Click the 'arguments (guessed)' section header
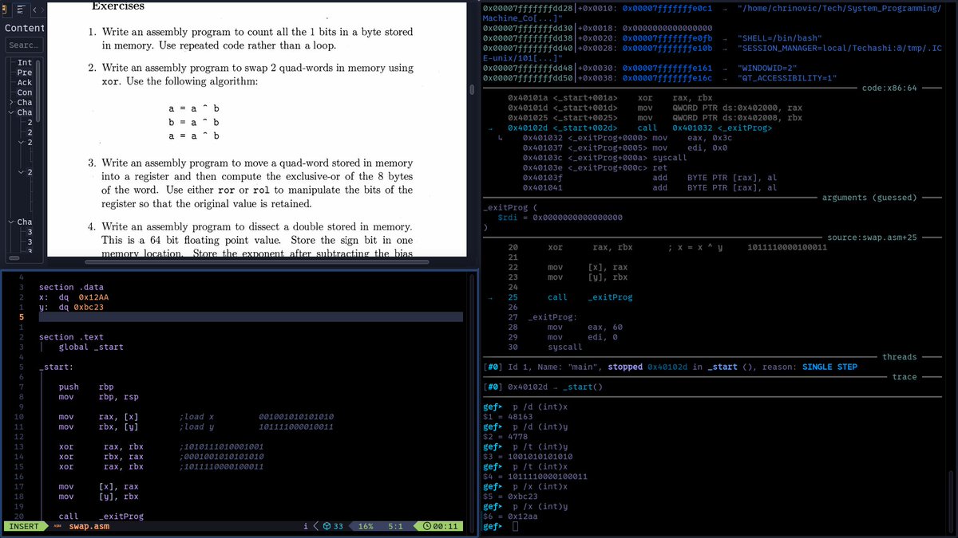 click(x=869, y=197)
